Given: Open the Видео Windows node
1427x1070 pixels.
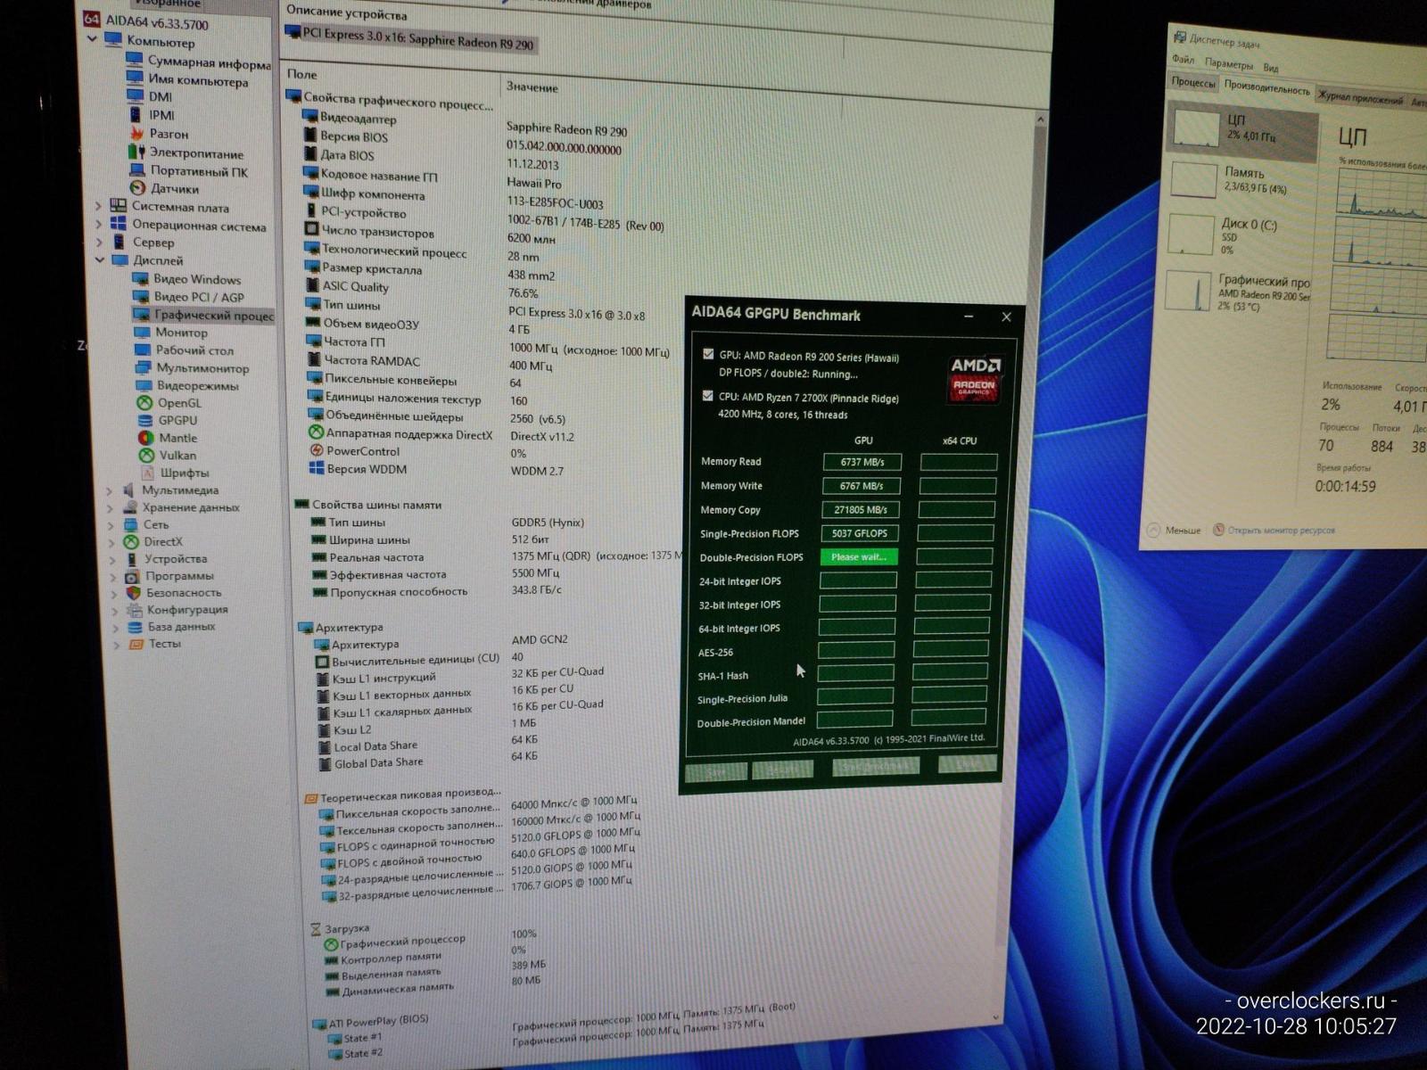Looking at the screenshot, I should point(186,279).
